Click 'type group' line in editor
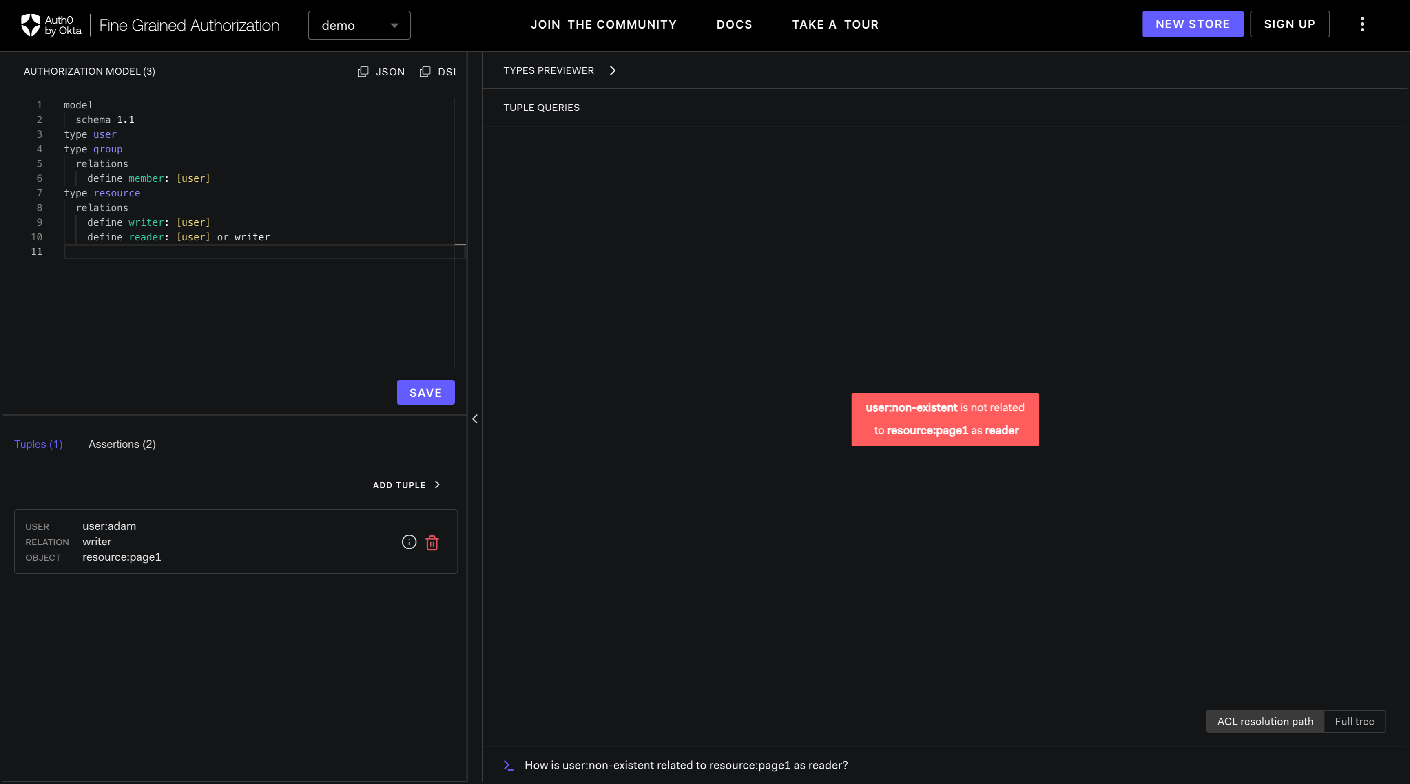Viewport: 1410px width, 784px height. [x=93, y=149]
